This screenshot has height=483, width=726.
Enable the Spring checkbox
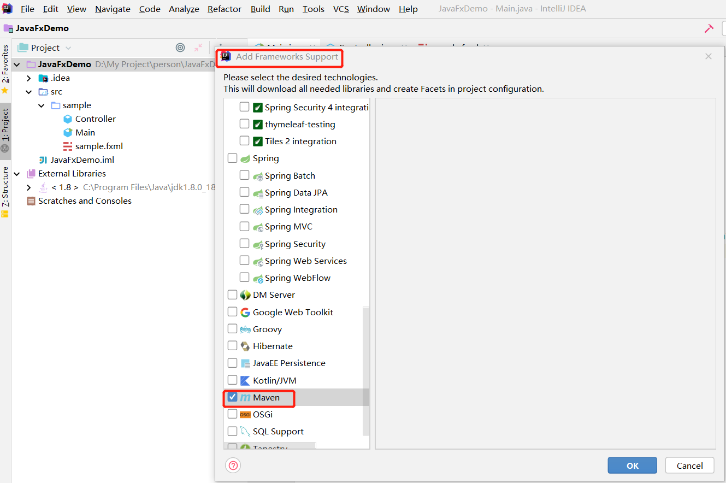pyautogui.click(x=232, y=158)
